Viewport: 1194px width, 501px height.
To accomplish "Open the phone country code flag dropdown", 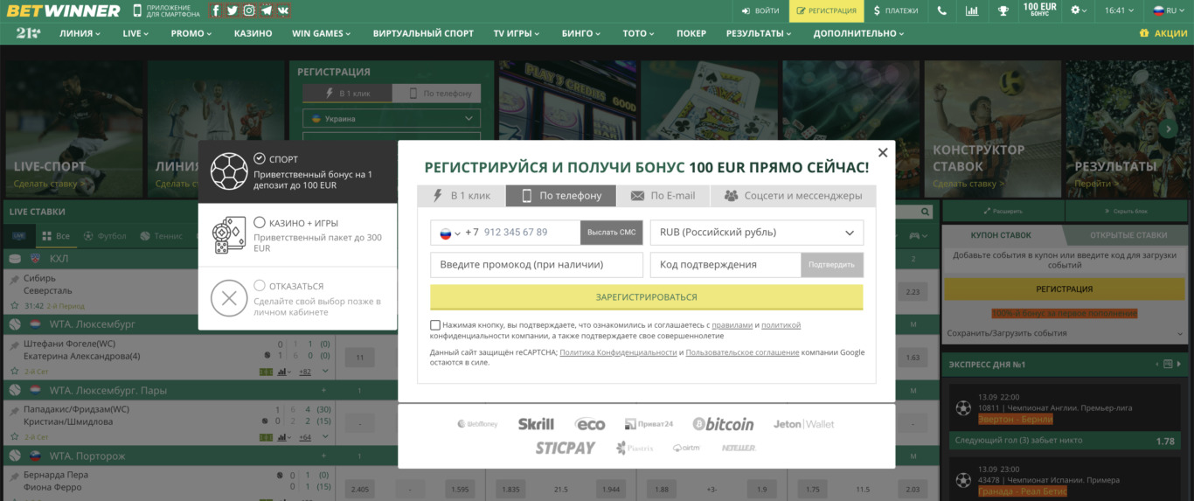I will (450, 233).
